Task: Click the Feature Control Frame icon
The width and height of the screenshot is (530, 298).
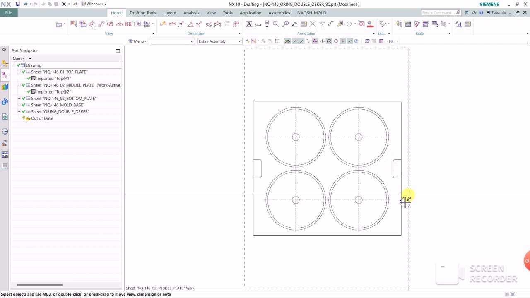Action: [258, 25]
